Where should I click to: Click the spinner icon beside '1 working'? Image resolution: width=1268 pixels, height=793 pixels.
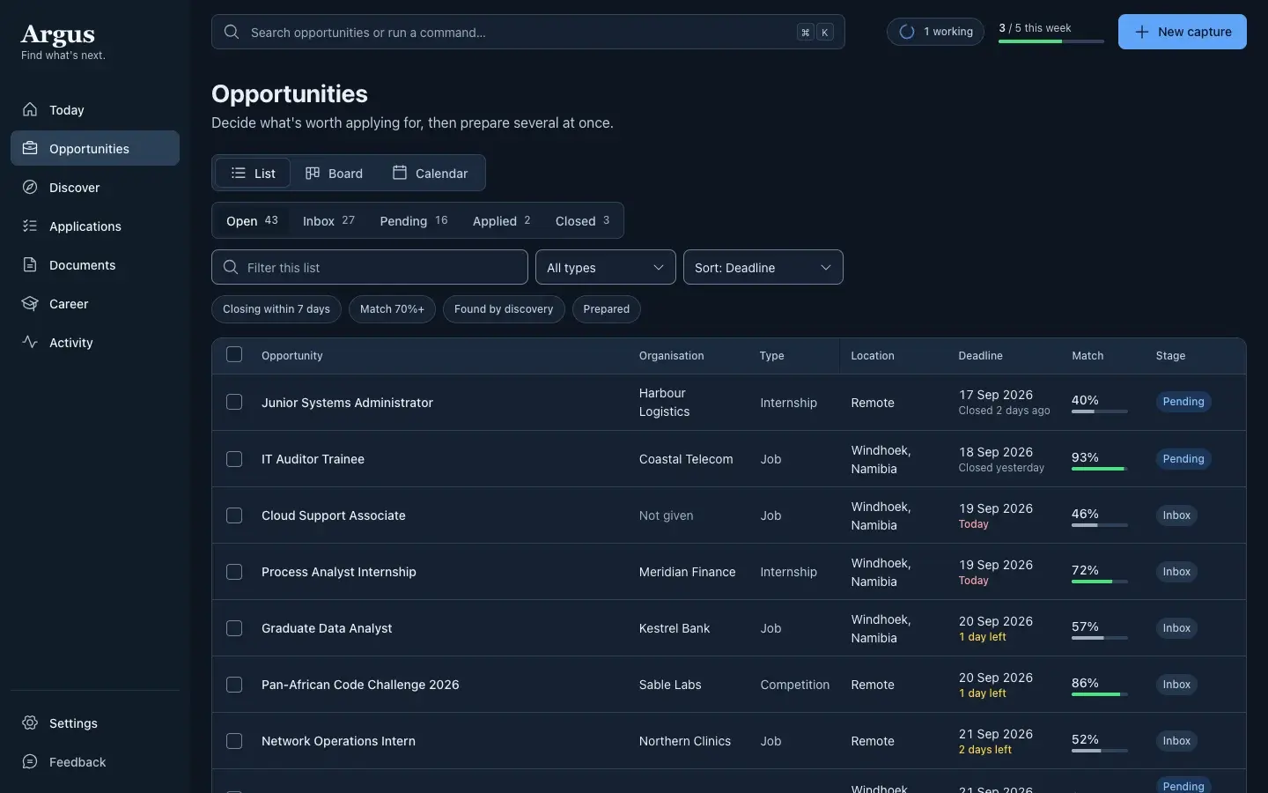(907, 32)
